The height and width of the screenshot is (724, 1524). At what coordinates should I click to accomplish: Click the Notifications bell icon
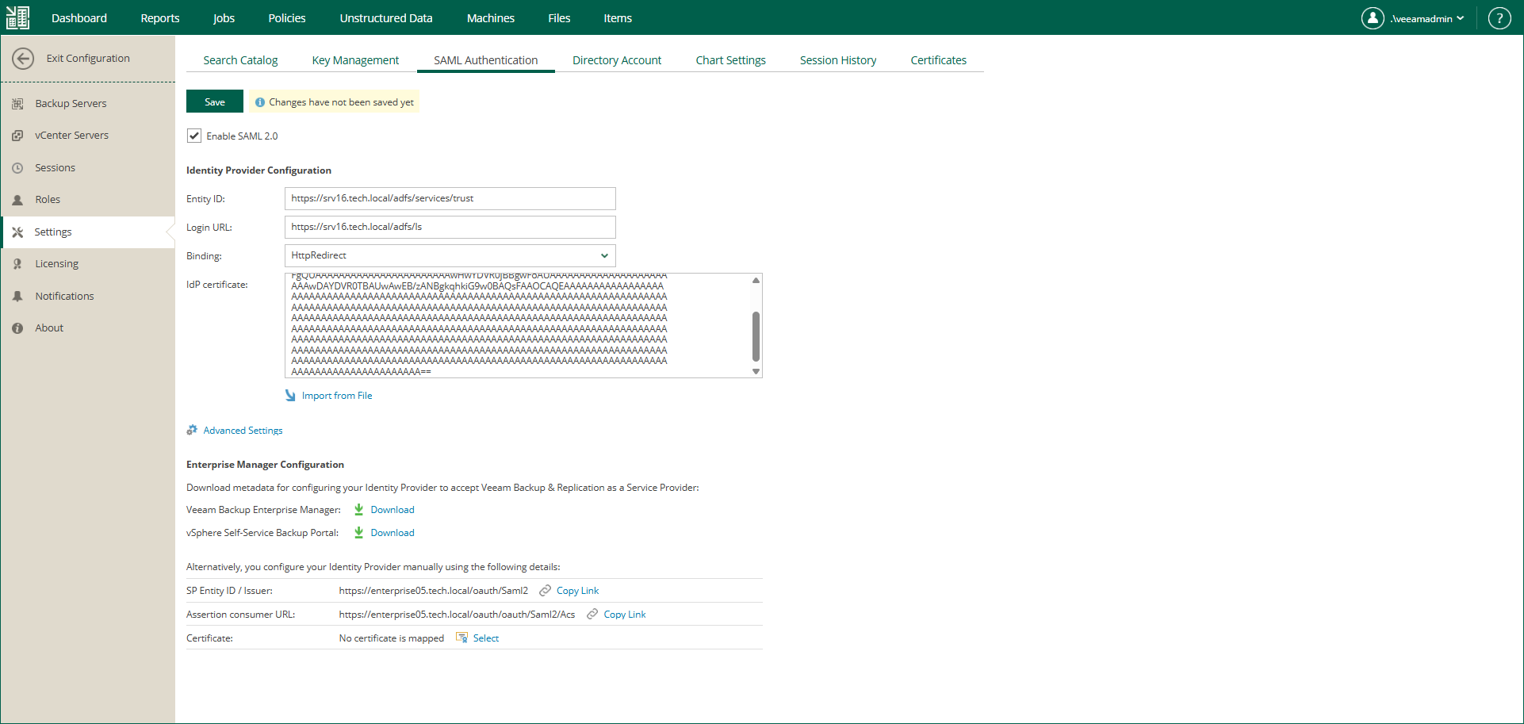point(17,296)
